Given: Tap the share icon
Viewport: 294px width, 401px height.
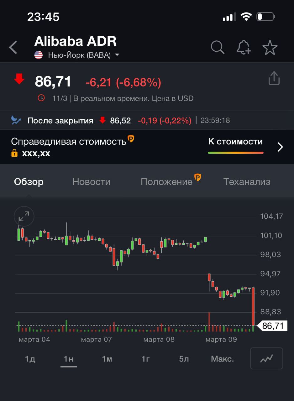Looking at the screenshot, I should click(x=274, y=78).
